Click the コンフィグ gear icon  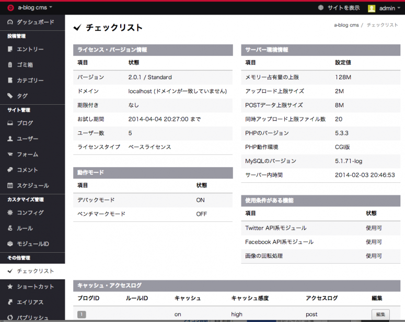(x=10, y=213)
